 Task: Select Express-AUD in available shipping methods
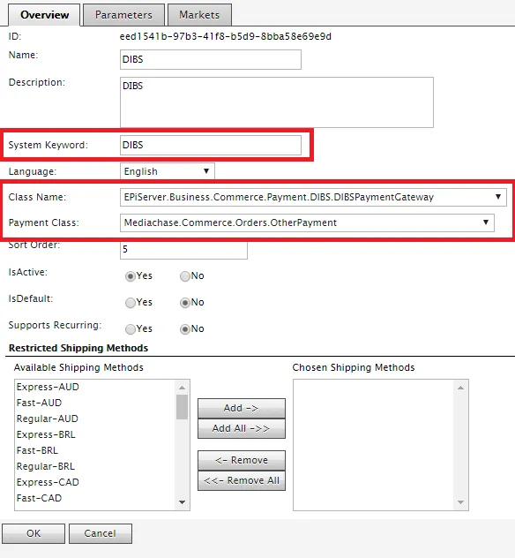click(x=48, y=387)
